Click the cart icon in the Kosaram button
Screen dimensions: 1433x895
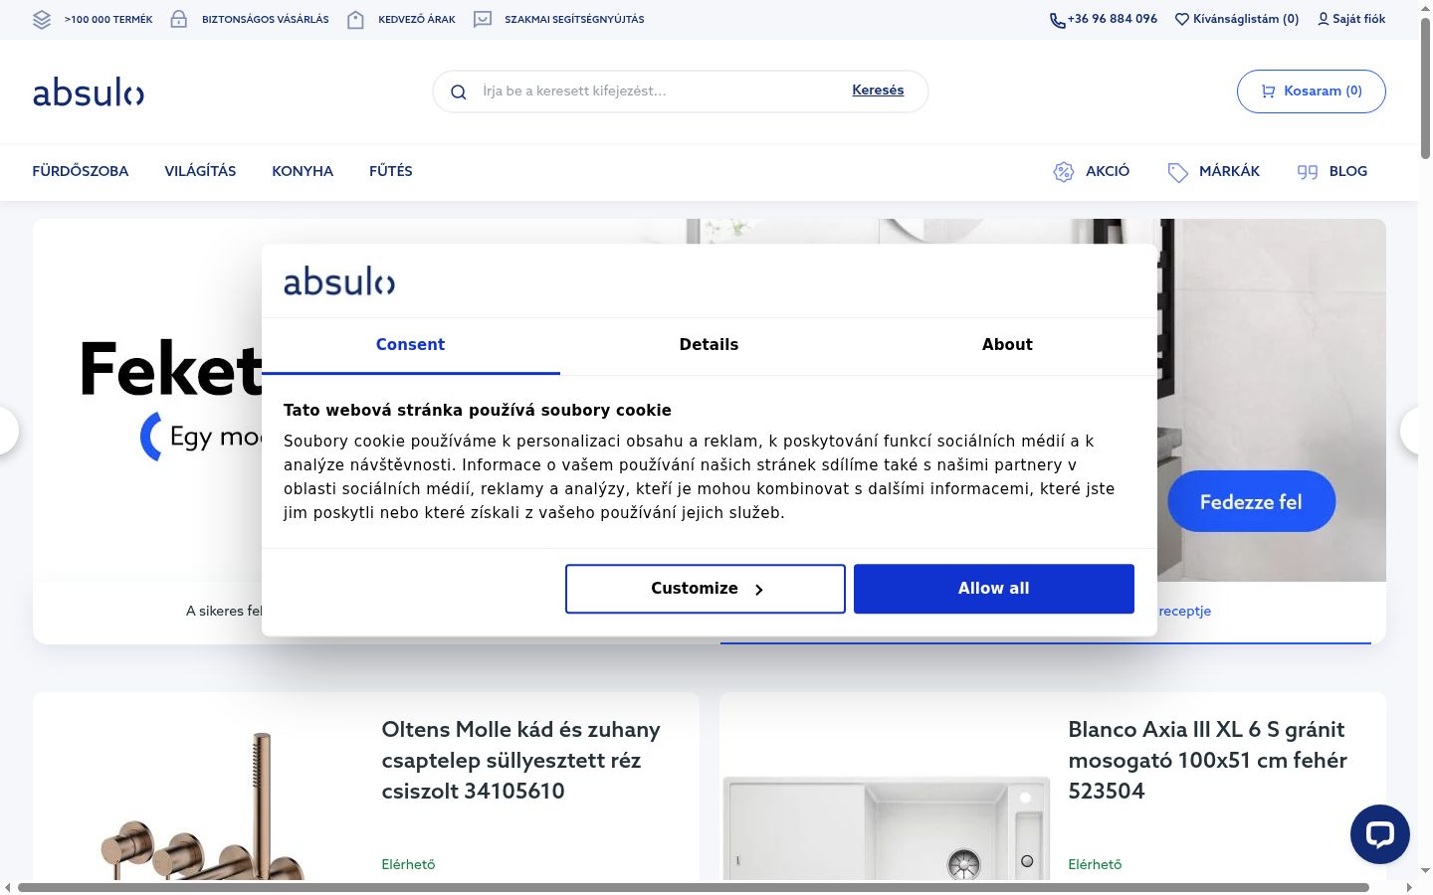pos(1268,90)
